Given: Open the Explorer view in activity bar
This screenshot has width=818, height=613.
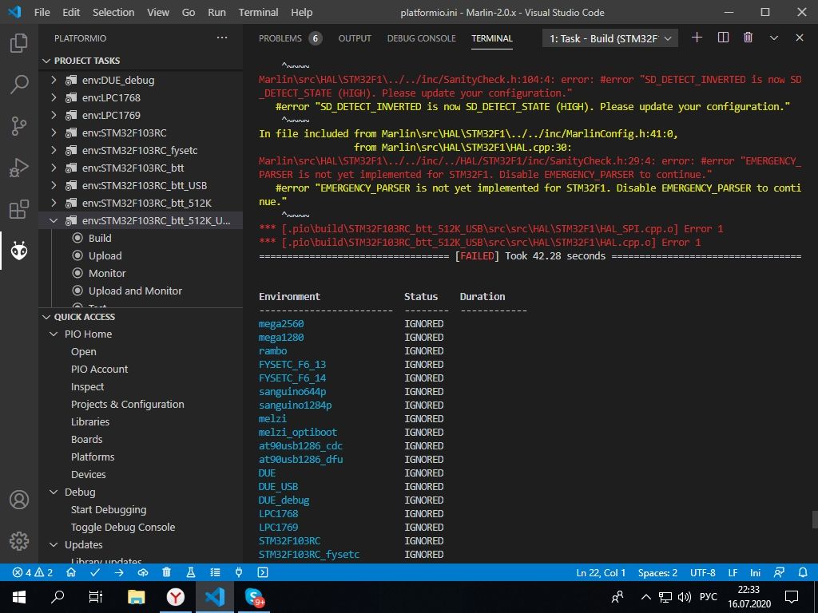Looking at the screenshot, I should pyautogui.click(x=19, y=43).
